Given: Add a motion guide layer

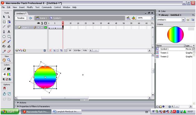Looking at the screenshot, I should click(x=21, y=50).
